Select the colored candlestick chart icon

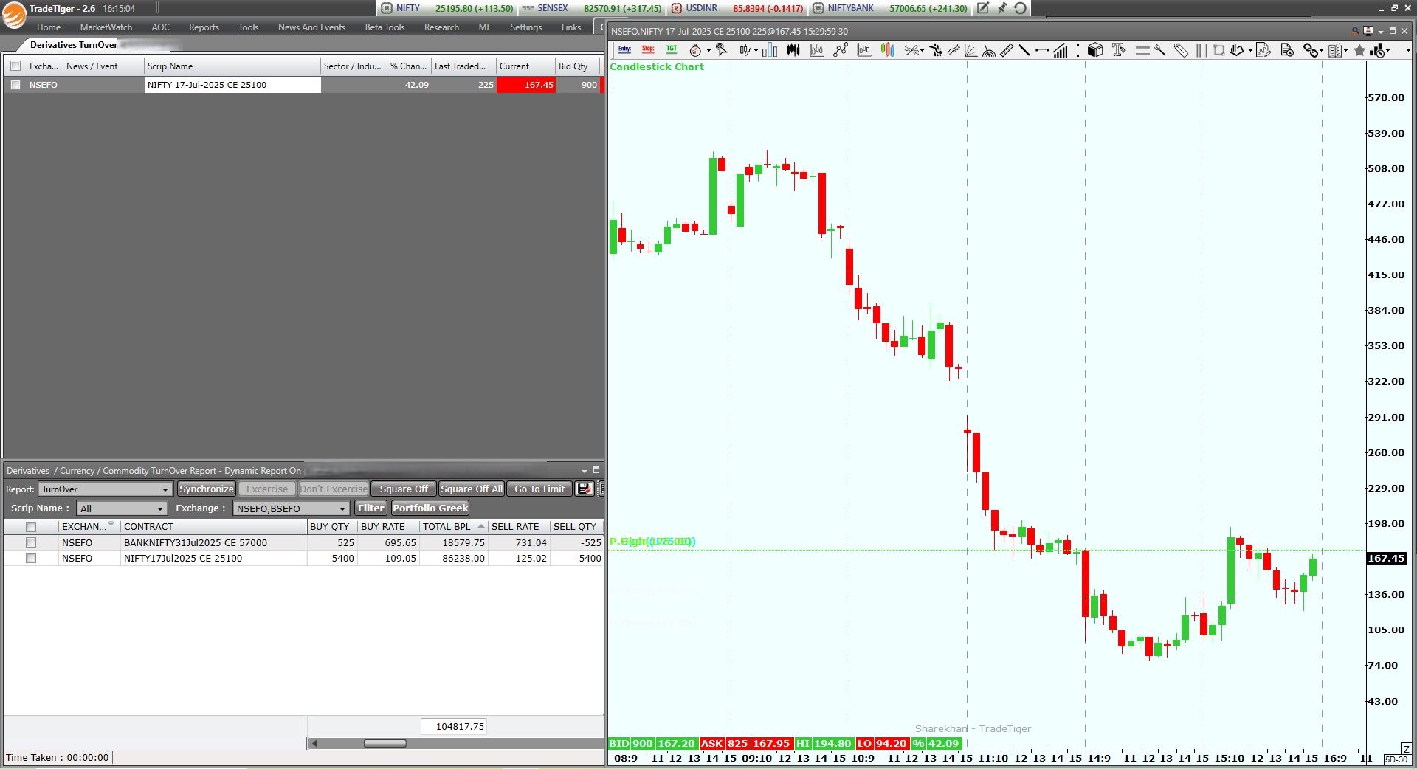[888, 50]
